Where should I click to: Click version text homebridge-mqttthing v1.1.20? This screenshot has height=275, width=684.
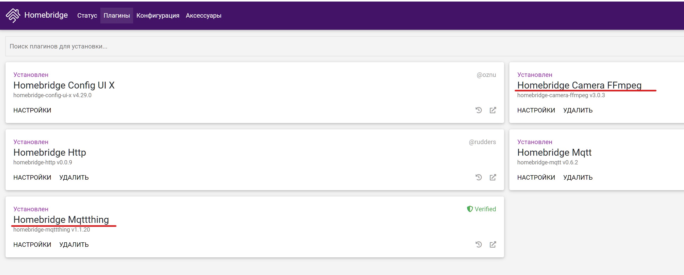click(x=52, y=230)
